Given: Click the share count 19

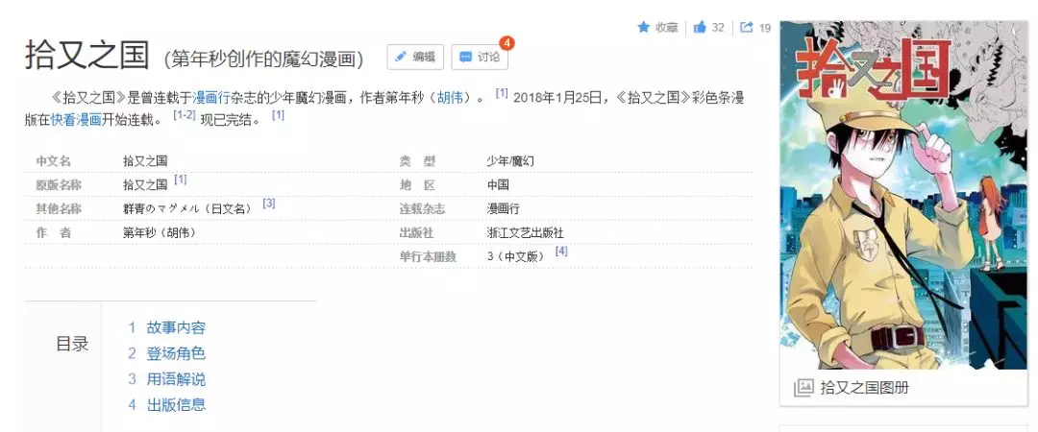Looking at the screenshot, I should (765, 28).
